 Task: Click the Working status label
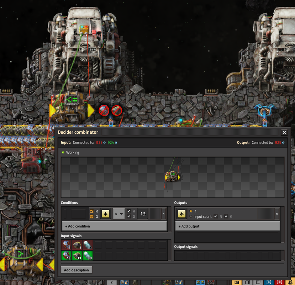click(73, 152)
